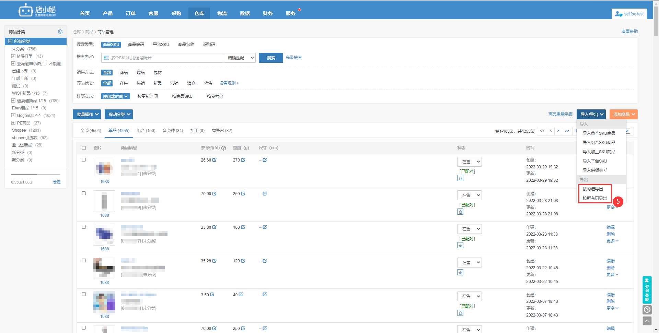Viewport: 659px width, 333px height.
Task: Select 按勾选导出 from export menu
Action: click(592, 189)
